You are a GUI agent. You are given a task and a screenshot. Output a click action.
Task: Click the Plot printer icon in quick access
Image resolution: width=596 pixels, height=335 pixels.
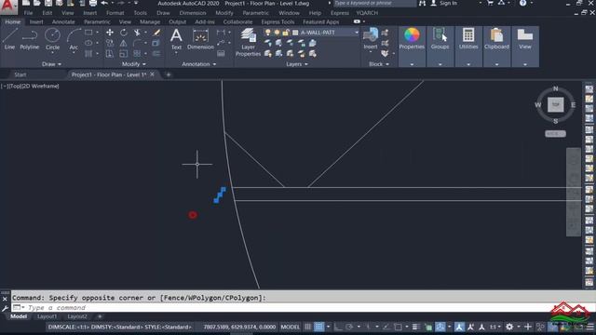[x=93, y=4]
